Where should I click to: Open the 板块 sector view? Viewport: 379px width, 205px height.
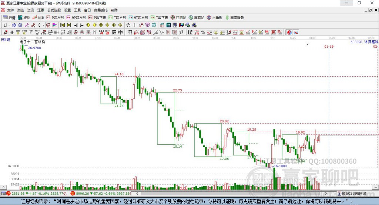click(24, 18)
